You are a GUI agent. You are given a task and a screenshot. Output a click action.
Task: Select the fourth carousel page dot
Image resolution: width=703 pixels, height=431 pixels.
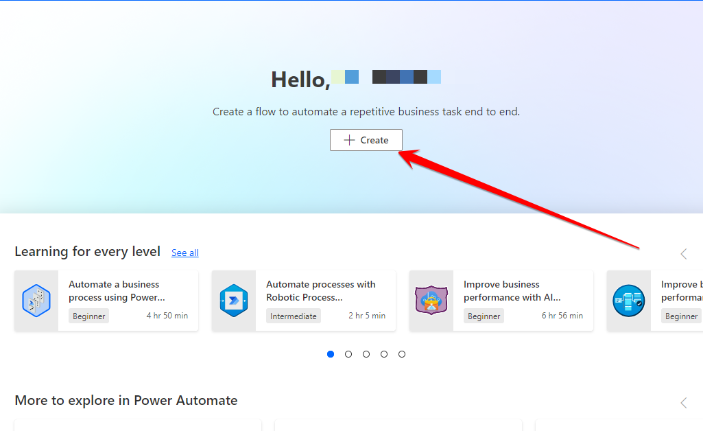[384, 354]
